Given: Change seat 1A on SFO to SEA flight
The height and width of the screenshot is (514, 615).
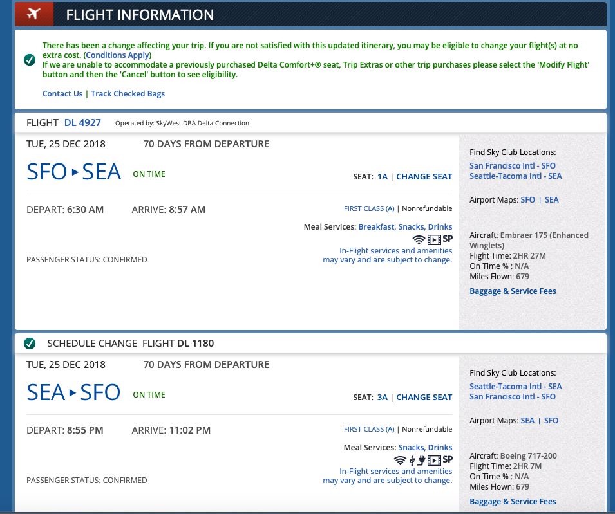Looking at the screenshot, I should pyautogui.click(x=424, y=177).
